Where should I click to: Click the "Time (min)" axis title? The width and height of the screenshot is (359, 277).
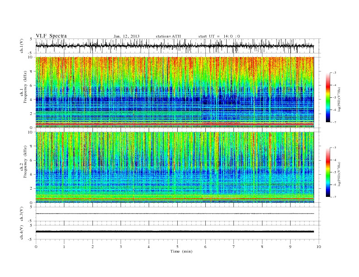coord(181,251)
